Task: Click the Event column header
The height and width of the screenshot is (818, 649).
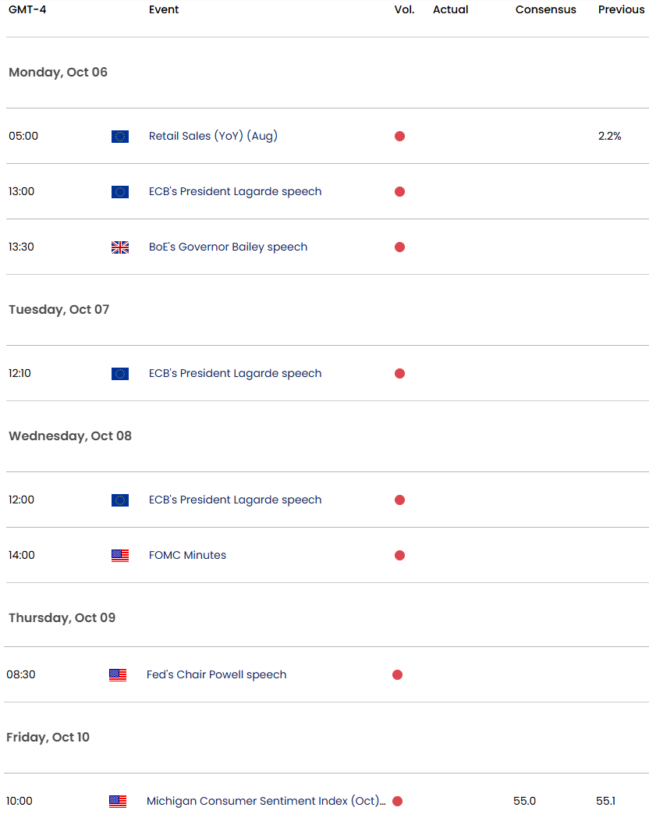Action: tap(164, 10)
